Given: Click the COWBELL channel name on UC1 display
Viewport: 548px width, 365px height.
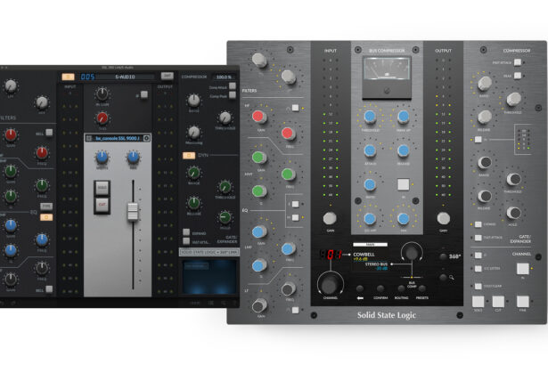Looking at the screenshot, I should tap(364, 255).
